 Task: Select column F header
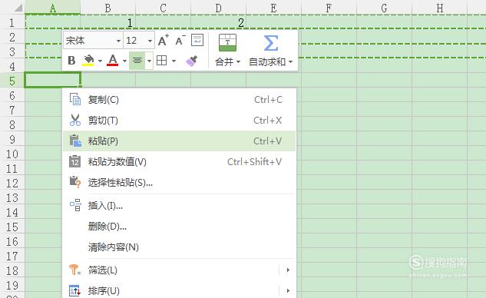tap(329, 8)
